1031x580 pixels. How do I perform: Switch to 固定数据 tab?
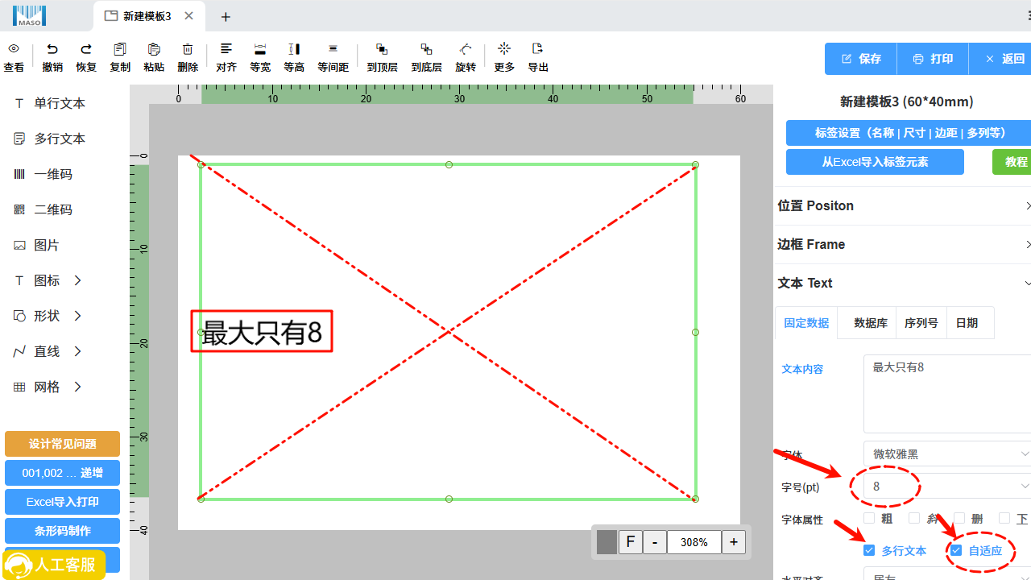click(806, 322)
